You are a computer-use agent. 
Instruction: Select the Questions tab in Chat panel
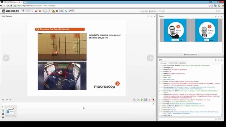click(x=183, y=63)
